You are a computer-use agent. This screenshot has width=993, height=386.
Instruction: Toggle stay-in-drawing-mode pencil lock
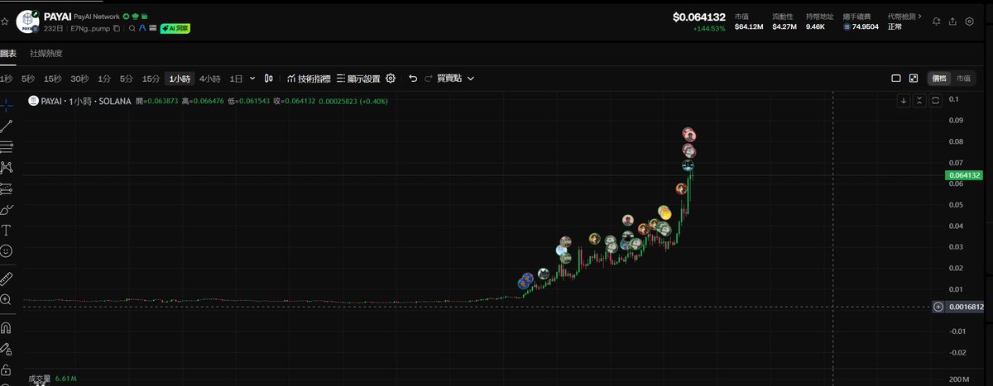click(6, 349)
